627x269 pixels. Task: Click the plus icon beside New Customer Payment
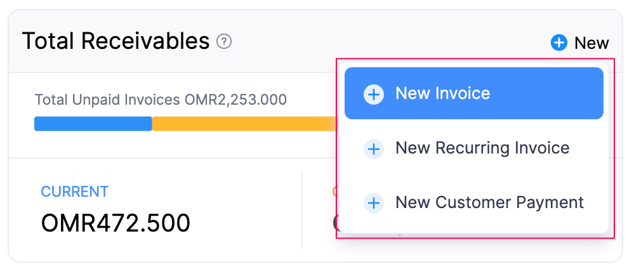point(374,204)
